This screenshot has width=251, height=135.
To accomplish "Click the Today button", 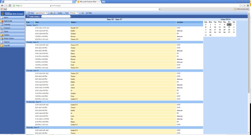I will [60, 13].
